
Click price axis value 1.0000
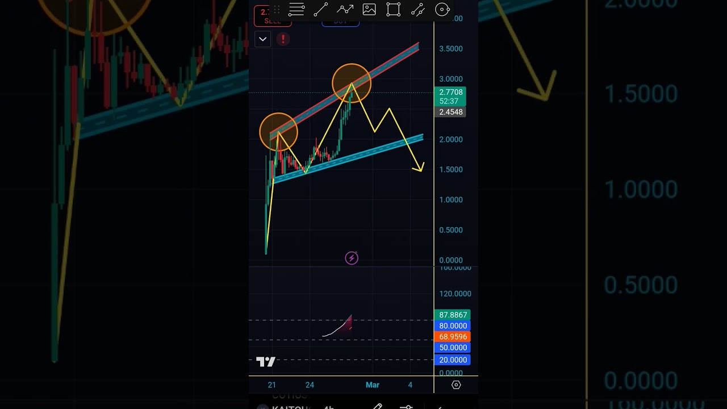(x=451, y=199)
